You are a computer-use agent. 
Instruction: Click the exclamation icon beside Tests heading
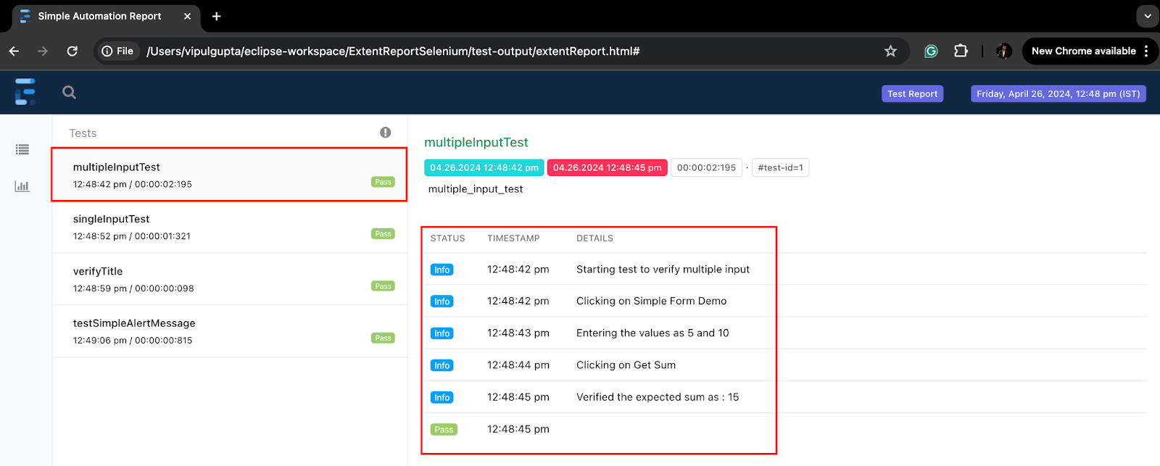(386, 133)
